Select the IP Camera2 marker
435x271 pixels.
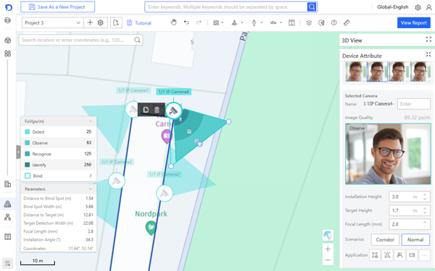coord(165,193)
